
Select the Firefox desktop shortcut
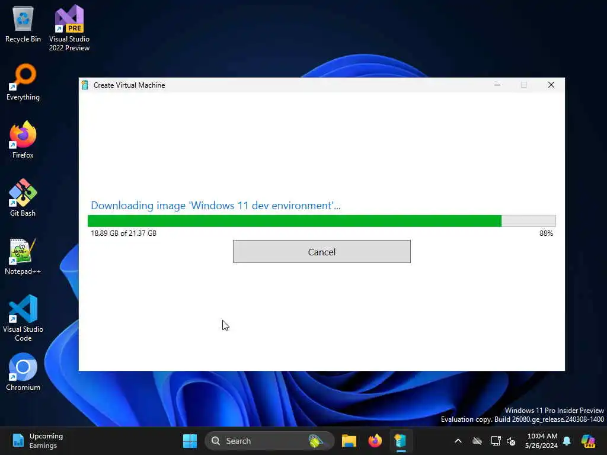tap(23, 140)
